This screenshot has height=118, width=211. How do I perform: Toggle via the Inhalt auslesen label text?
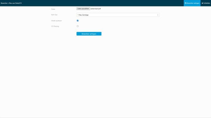pyautogui.click(x=56, y=21)
